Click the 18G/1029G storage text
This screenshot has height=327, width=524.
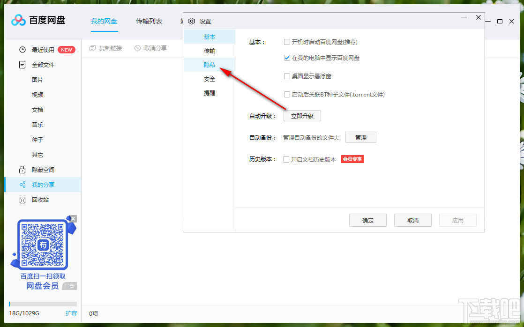pyautogui.click(x=24, y=313)
